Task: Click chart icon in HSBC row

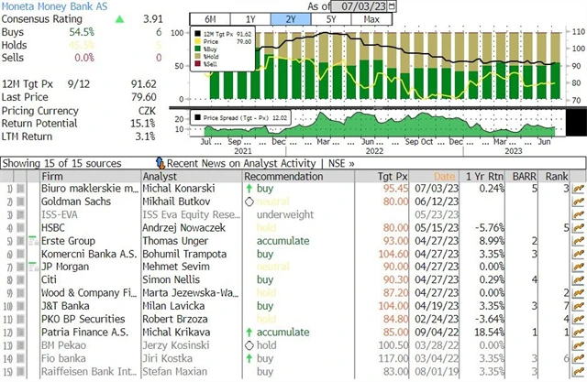Action: (578, 226)
